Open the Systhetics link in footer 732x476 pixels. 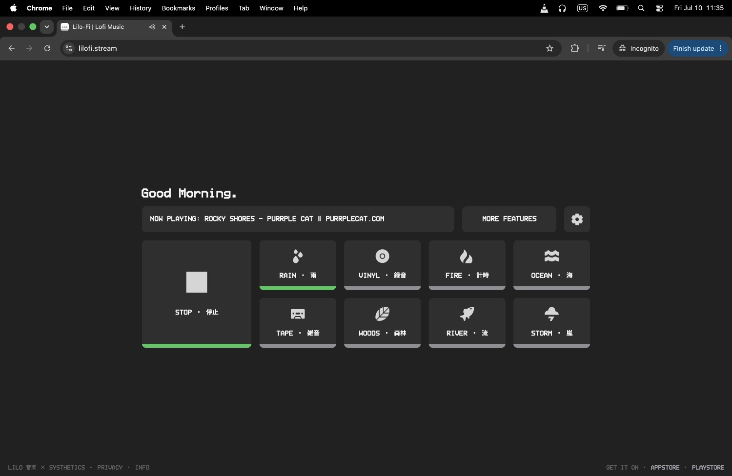click(x=67, y=467)
